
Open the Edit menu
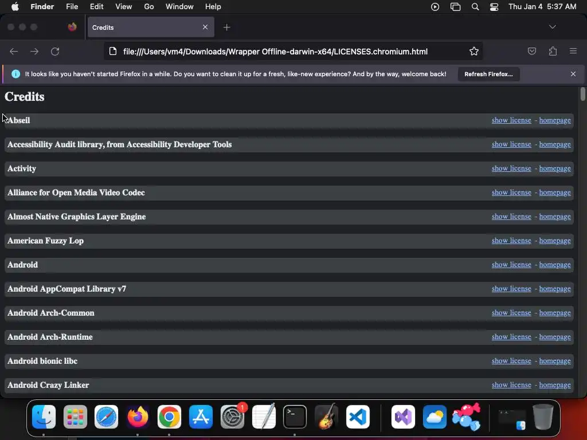96,7
